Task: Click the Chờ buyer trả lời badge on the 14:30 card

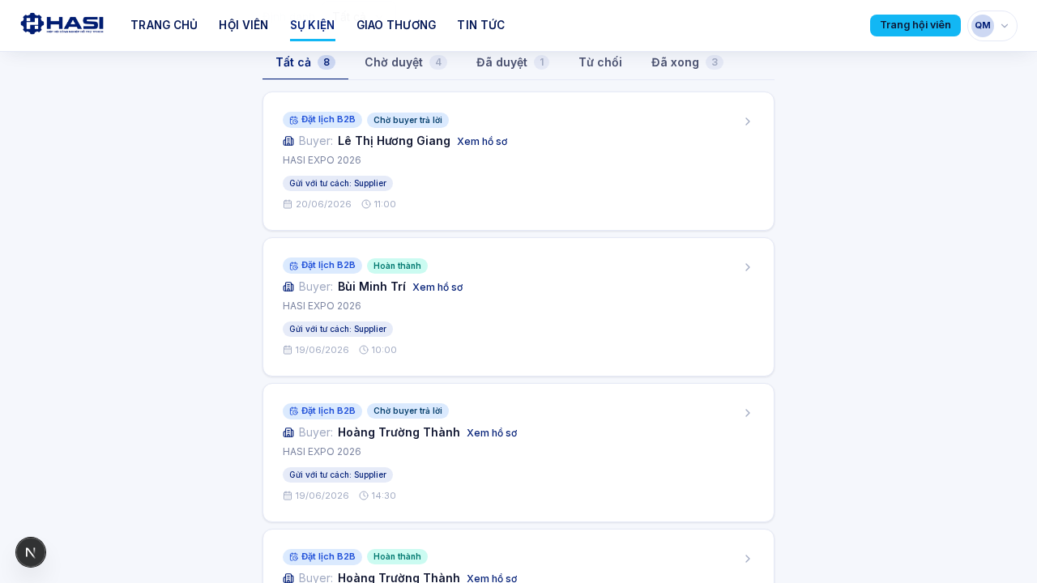Action: tap(408, 411)
